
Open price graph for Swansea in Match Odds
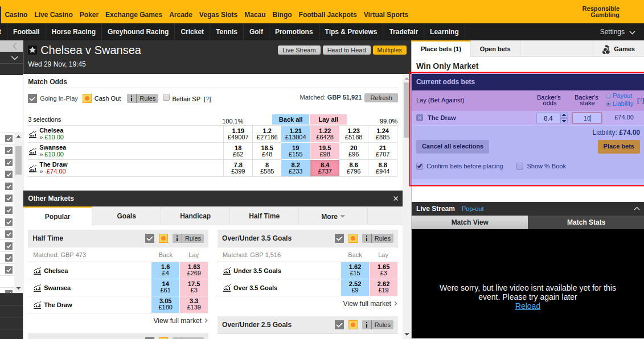coord(33,151)
